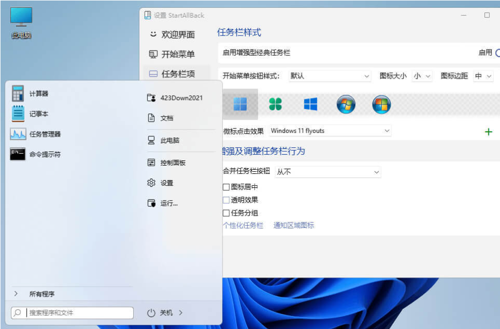Click the power (关机) icon button
Image resolution: width=500 pixels, height=329 pixels.
[151, 313]
